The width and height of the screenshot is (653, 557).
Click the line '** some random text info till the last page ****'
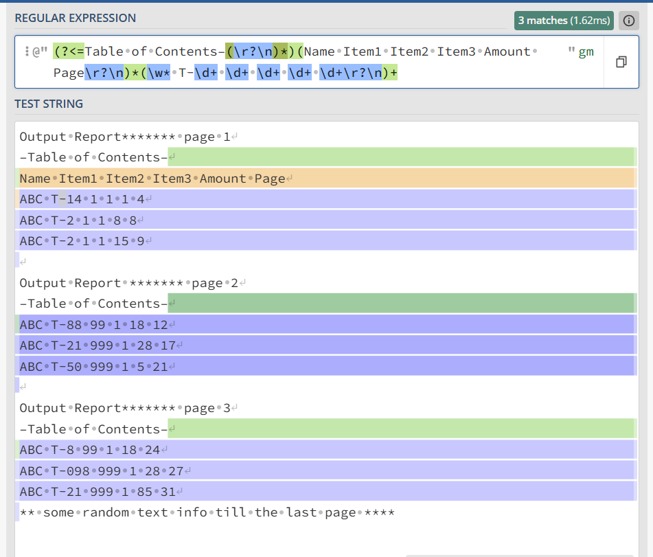click(x=207, y=512)
